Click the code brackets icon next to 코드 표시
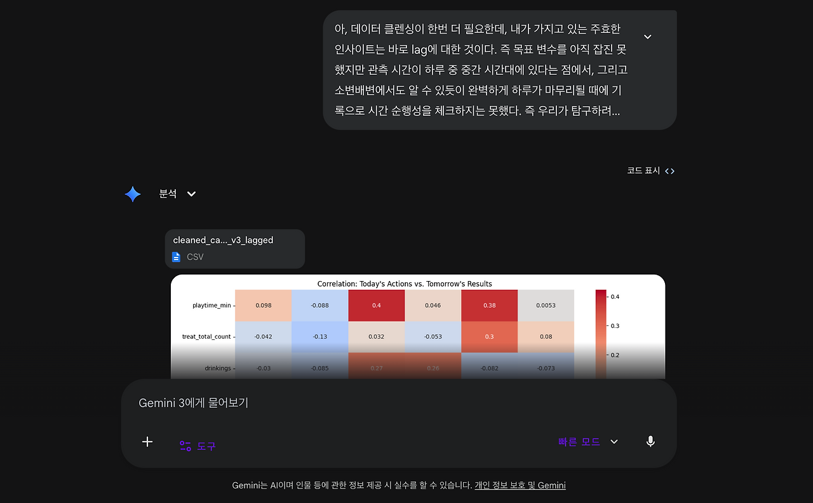Viewport: 813px width, 503px height. [x=668, y=170]
